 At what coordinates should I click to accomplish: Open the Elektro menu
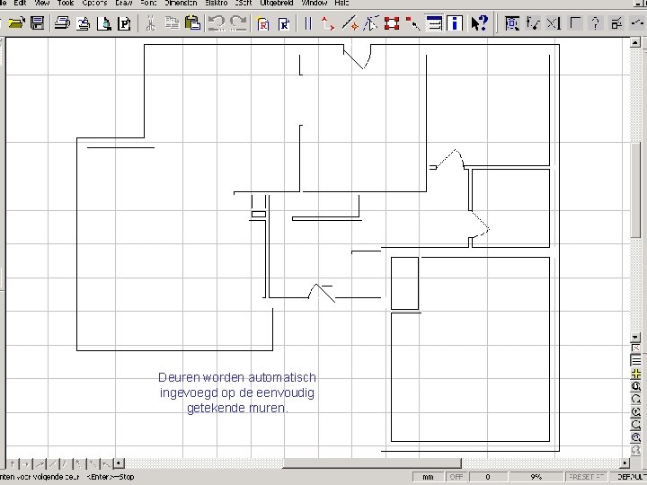point(217,3)
